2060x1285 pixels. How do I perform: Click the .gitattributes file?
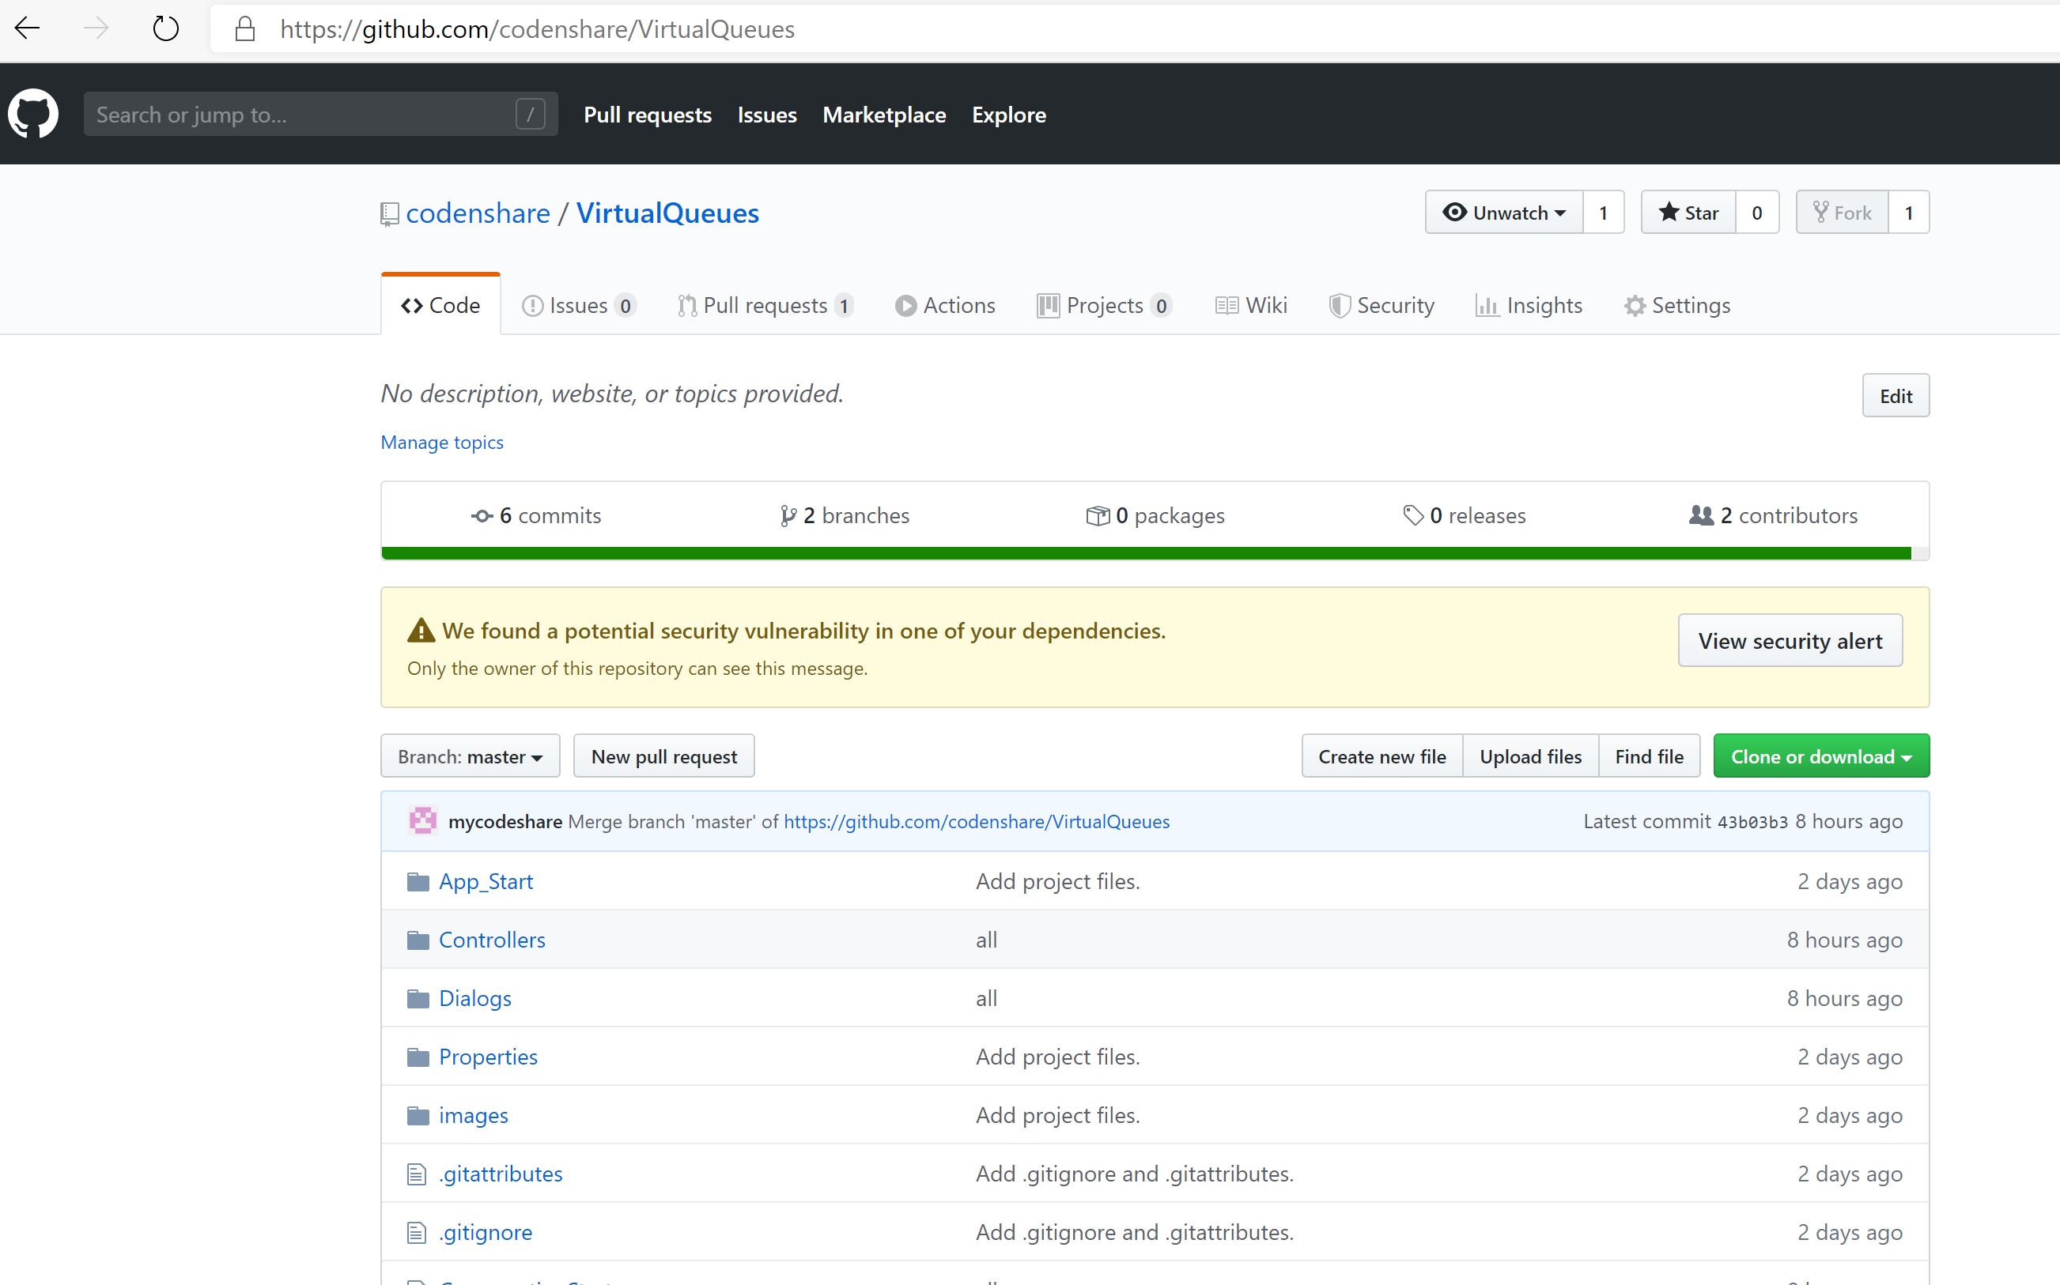tap(500, 1174)
